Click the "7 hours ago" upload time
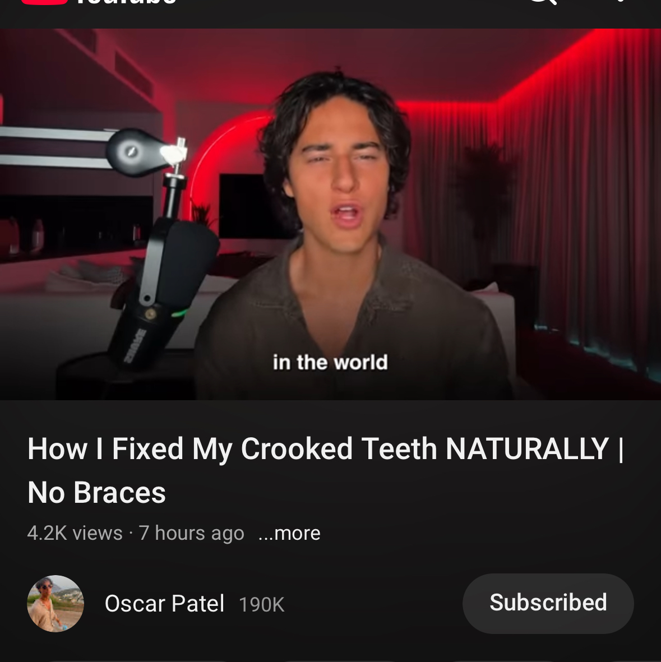 [191, 533]
